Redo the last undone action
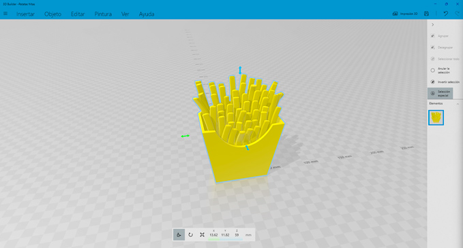The width and height of the screenshot is (463, 248). pos(458,14)
